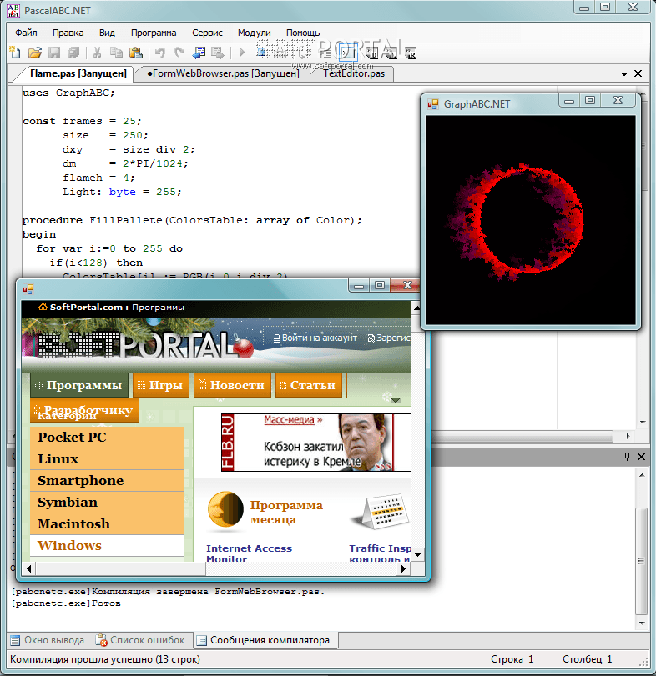Paste from clipboard toolbar icon
Screen dimensions: 656x676
(136, 53)
